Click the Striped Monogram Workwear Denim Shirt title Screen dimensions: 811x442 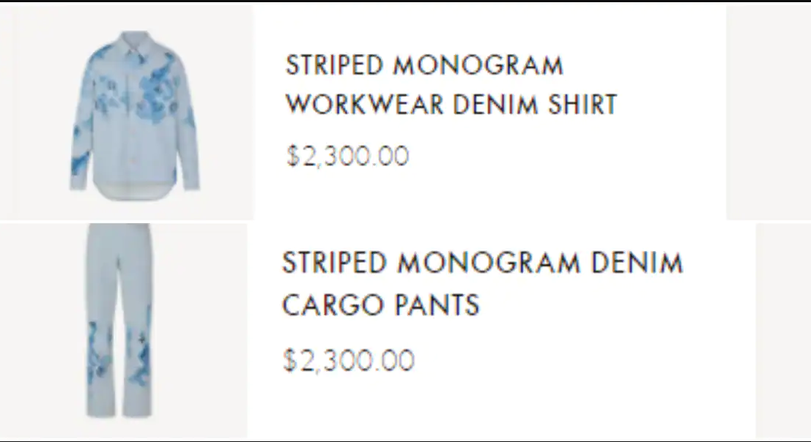451,85
